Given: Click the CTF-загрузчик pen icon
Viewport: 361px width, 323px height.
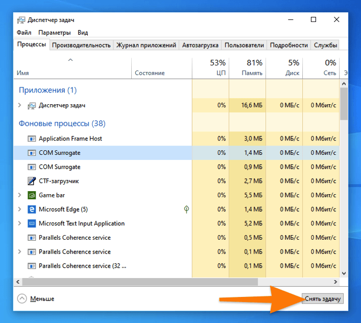Looking at the screenshot, I should tap(32, 181).
